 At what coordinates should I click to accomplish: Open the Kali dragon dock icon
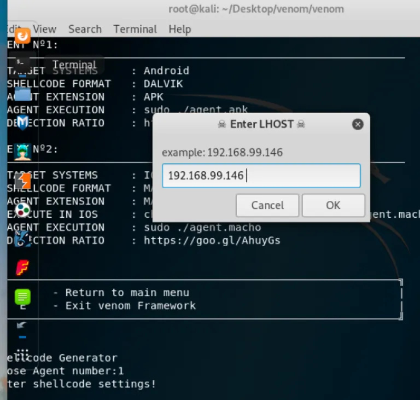(22, 326)
